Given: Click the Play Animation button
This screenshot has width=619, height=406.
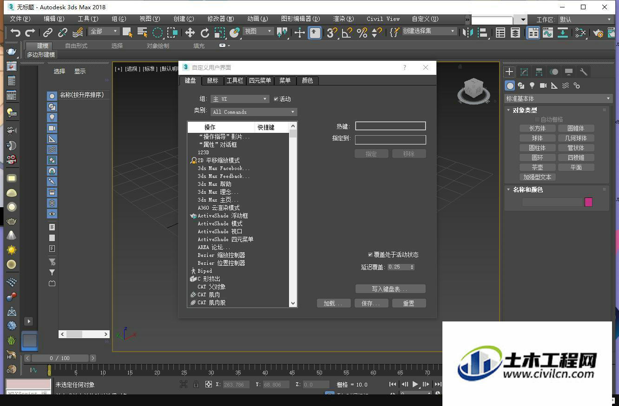Looking at the screenshot, I should click(x=415, y=384).
